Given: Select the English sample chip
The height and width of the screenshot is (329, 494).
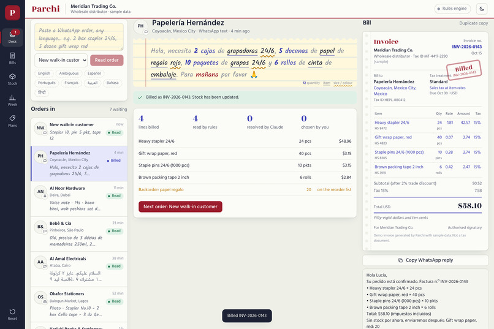Looking at the screenshot, I should (44, 74).
